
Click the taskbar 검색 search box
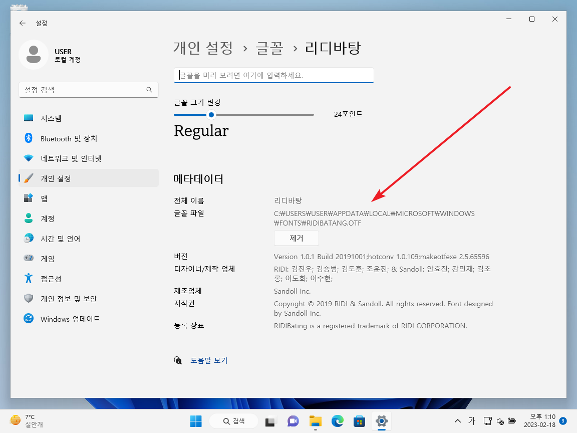click(x=234, y=421)
